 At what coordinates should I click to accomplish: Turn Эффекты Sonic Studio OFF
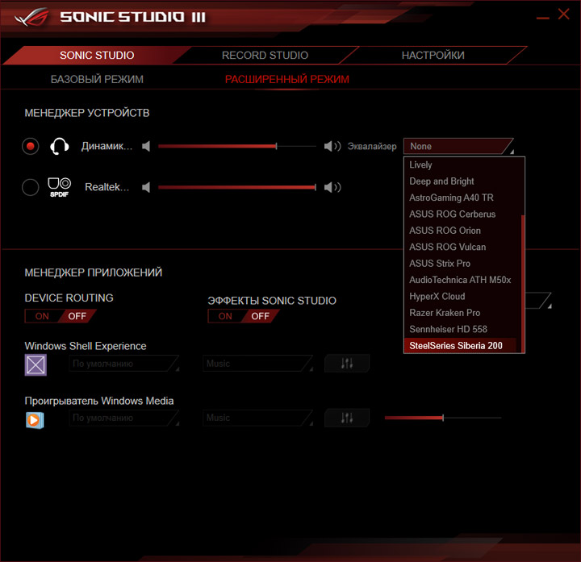(x=260, y=316)
